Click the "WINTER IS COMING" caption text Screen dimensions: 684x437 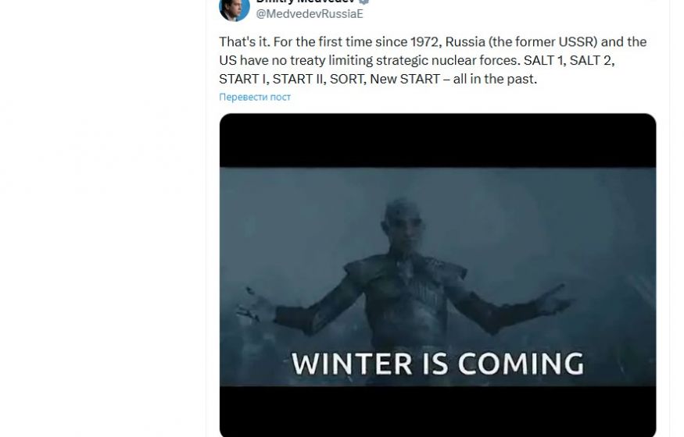438,364
